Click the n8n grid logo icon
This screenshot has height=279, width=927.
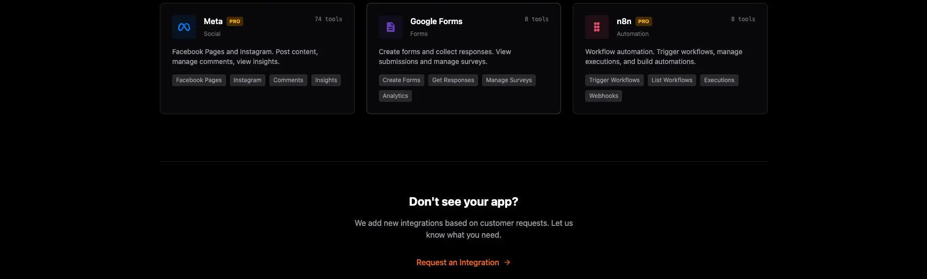pos(597,27)
